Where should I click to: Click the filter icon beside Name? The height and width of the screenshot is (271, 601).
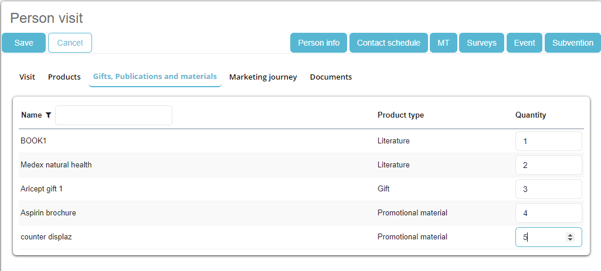[48, 115]
